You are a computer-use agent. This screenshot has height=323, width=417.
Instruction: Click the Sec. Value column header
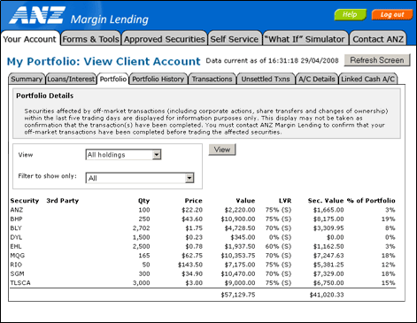tap(326, 201)
